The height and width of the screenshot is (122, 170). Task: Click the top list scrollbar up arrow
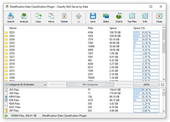click(x=164, y=28)
